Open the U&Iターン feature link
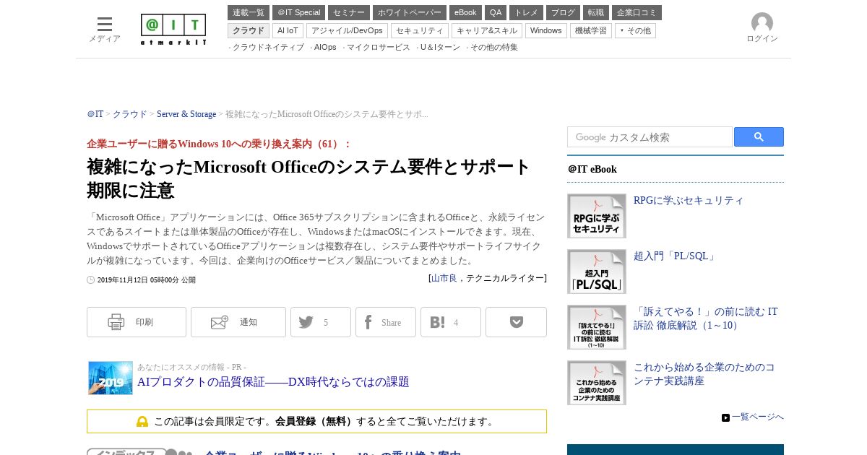The image size is (867, 455). (x=440, y=47)
